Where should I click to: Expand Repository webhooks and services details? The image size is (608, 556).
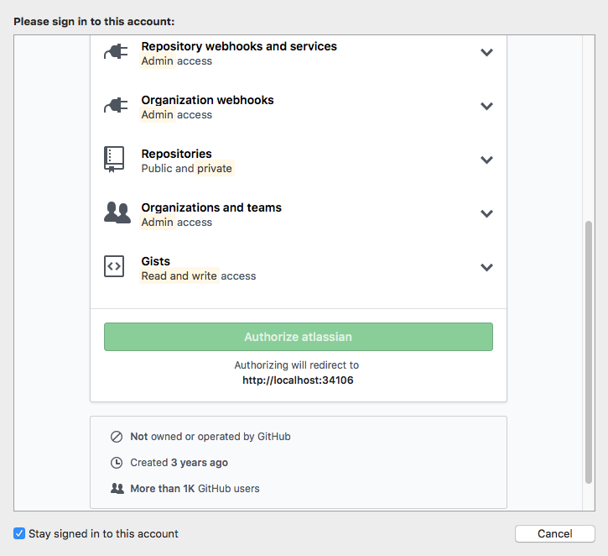pyautogui.click(x=486, y=52)
